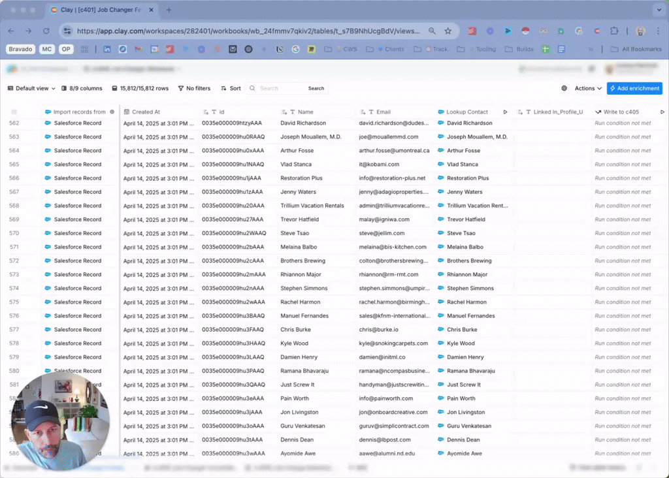Reload the page using the refresh icon

46,31
